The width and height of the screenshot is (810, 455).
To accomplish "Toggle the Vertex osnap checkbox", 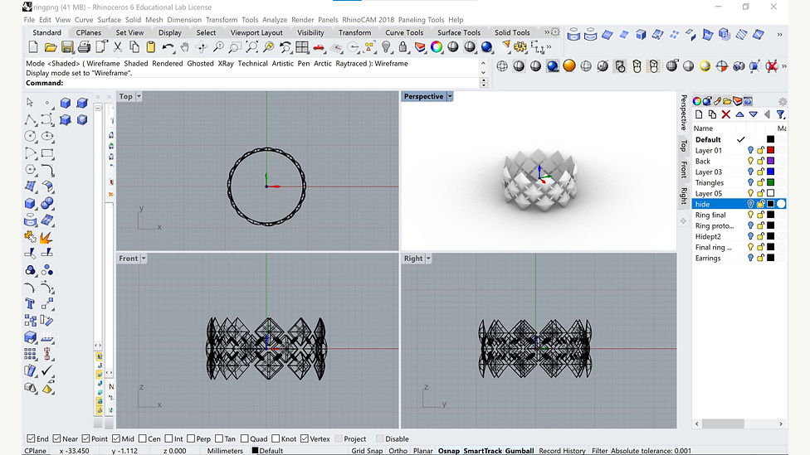I will pyautogui.click(x=305, y=438).
